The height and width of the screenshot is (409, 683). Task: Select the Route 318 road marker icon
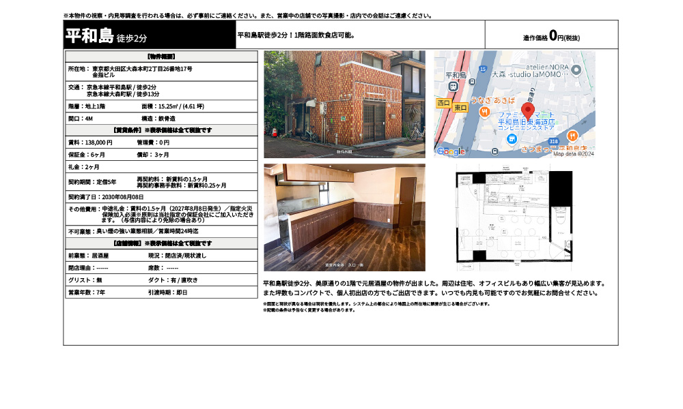point(553,142)
